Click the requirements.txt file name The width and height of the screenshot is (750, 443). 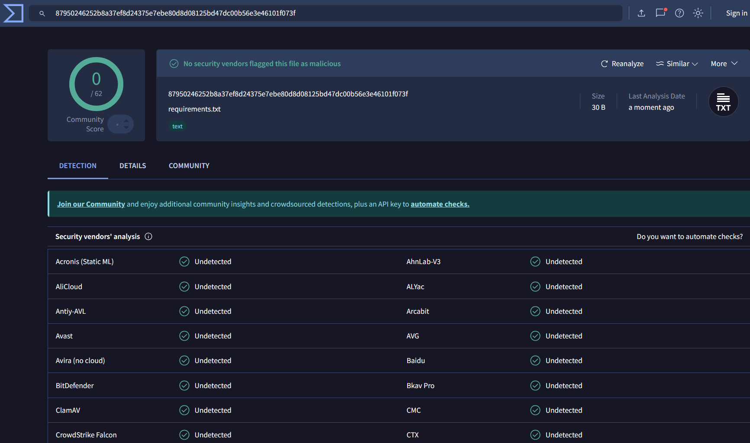[x=194, y=109]
